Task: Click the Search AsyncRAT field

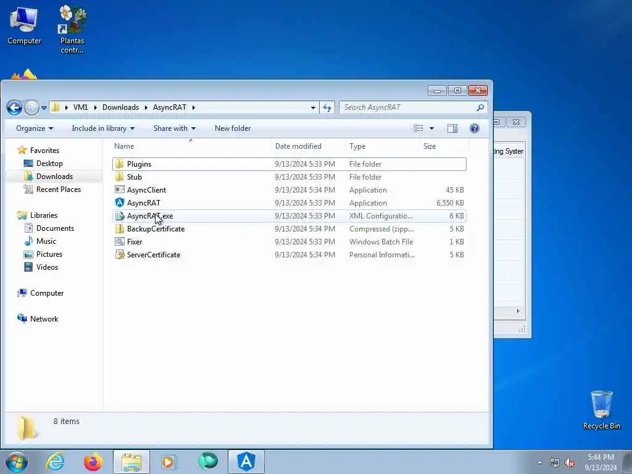Action: [407, 107]
